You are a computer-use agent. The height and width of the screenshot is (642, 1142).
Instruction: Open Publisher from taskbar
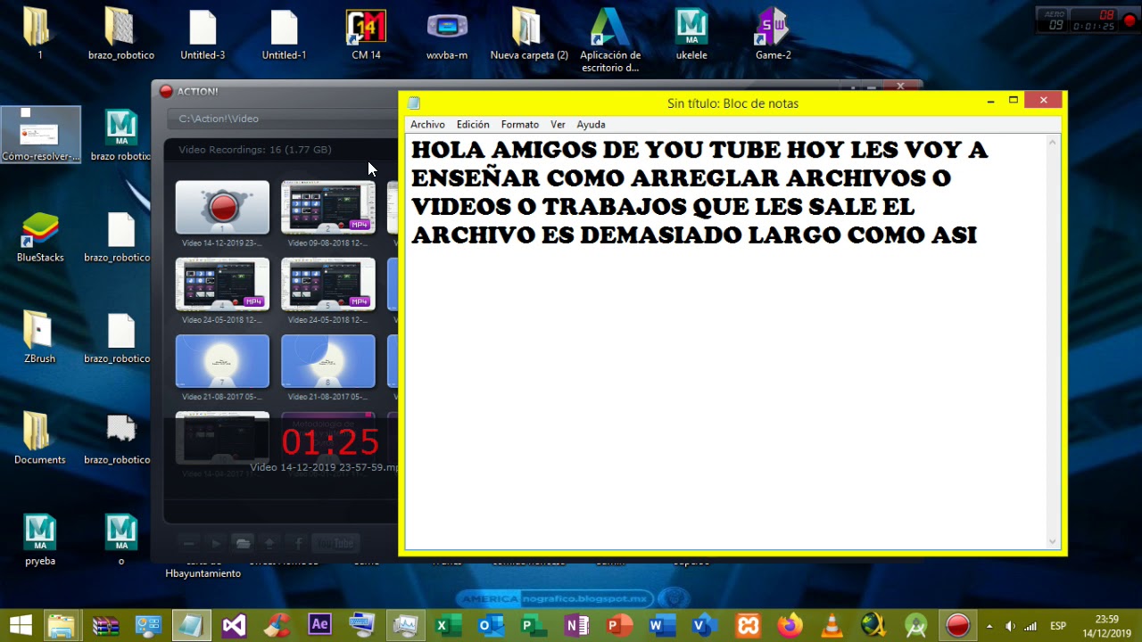(533, 625)
